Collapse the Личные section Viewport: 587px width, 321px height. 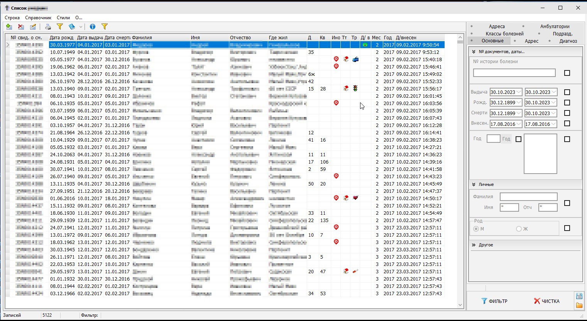click(474, 184)
